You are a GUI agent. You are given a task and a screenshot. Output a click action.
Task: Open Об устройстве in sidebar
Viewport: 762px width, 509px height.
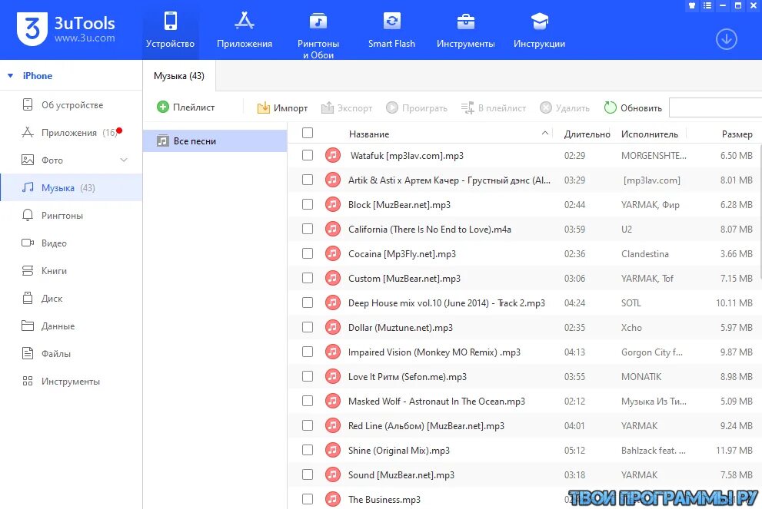coord(72,105)
